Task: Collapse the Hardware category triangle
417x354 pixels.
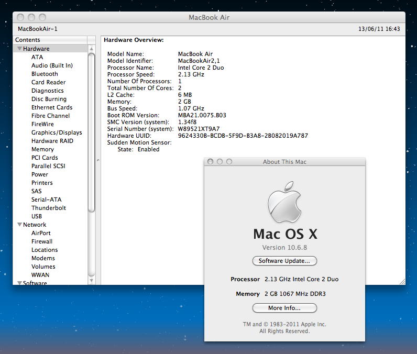Action: coord(19,49)
